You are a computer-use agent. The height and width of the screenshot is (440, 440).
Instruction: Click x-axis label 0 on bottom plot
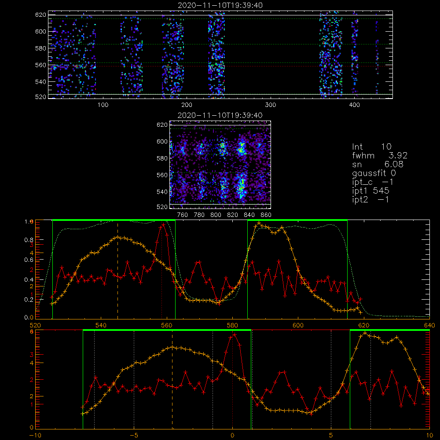[232, 435]
